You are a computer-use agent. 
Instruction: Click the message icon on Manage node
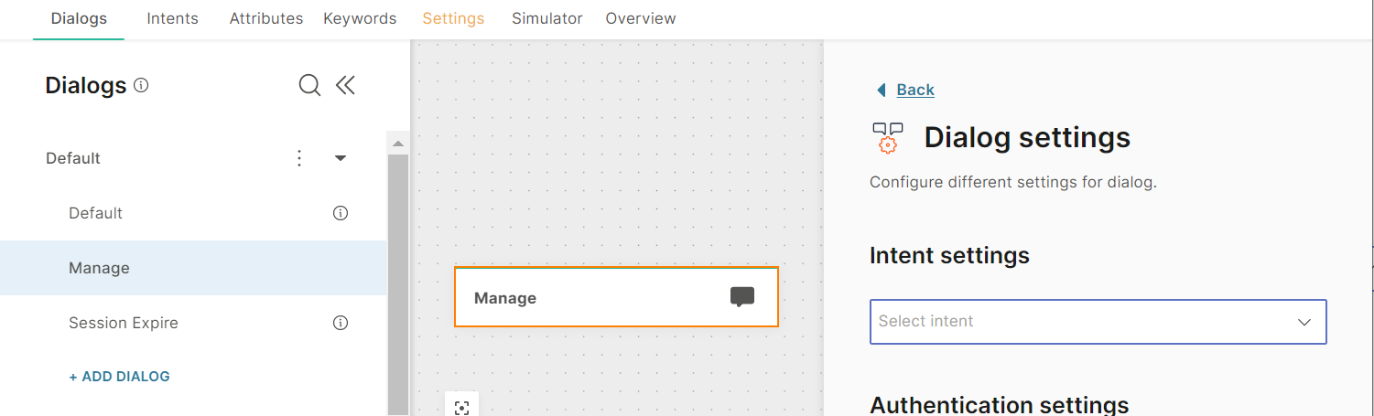tap(741, 296)
